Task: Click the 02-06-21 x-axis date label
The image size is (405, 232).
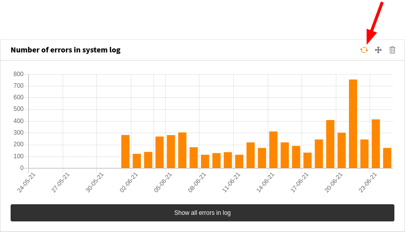Action: point(129,182)
